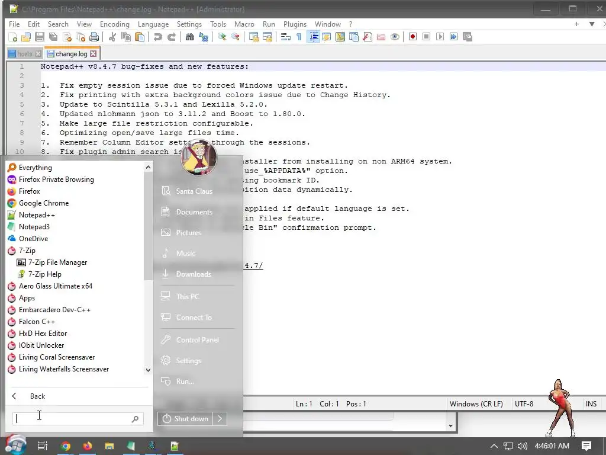Toggle INS insert mode in status bar
The width and height of the screenshot is (606, 455).
(x=591, y=404)
